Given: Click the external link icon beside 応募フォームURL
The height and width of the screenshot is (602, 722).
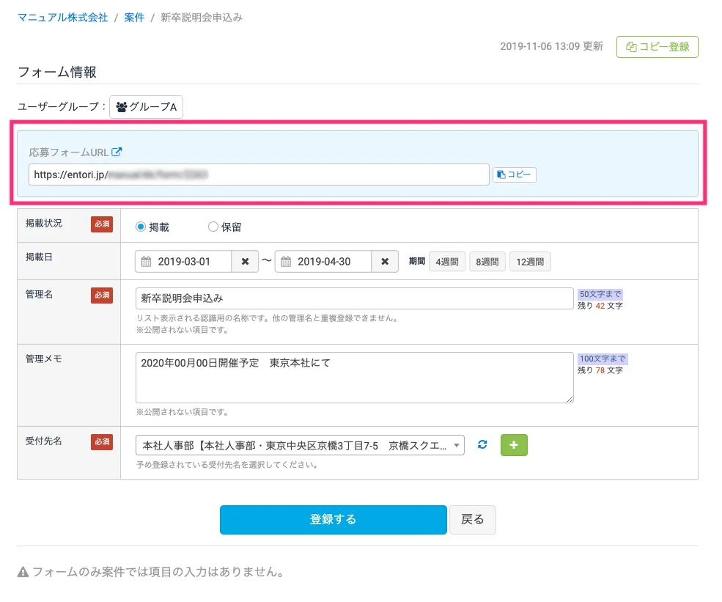Looking at the screenshot, I should 117,153.
